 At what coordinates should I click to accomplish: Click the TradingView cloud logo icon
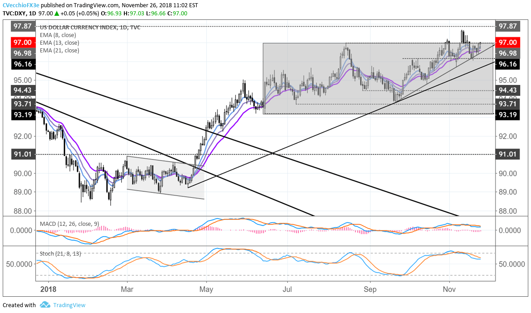click(45, 305)
